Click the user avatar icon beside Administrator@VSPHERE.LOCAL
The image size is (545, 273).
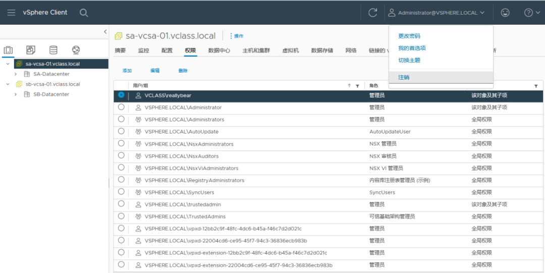click(392, 13)
